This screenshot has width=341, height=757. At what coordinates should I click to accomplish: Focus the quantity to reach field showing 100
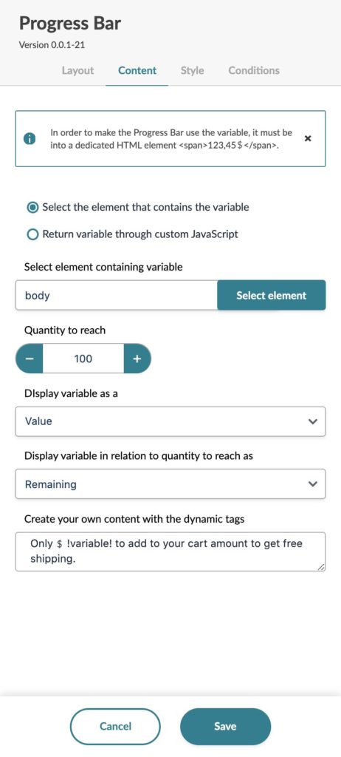83,359
